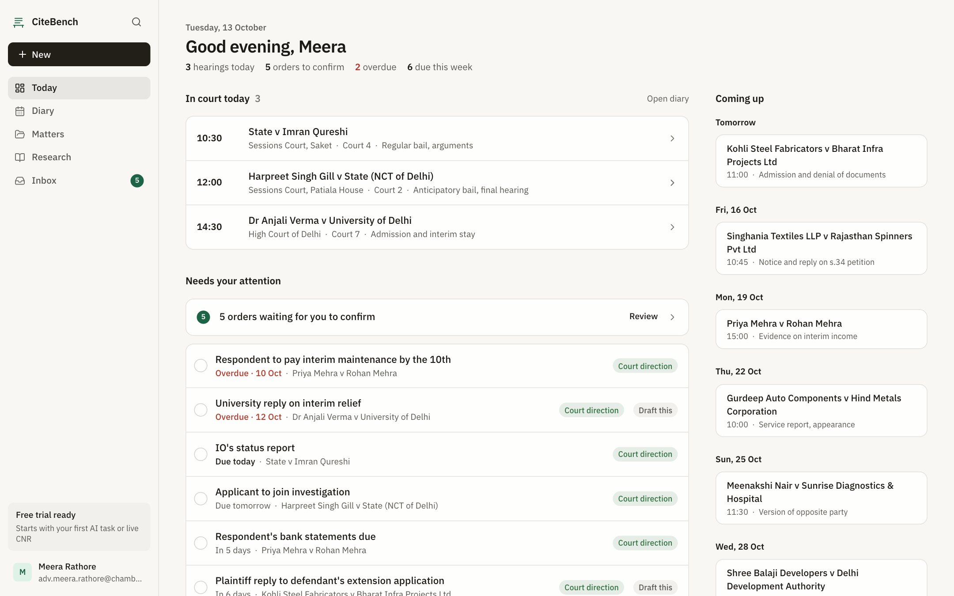The height and width of the screenshot is (596, 954).
Task: Click the Diary calendar icon
Action: click(x=20, y=111)
